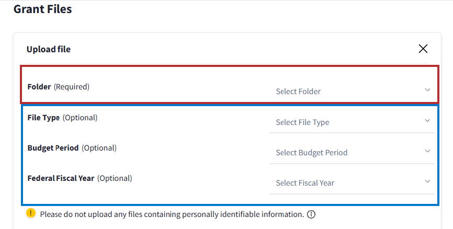This screenshot has width=453, height=229.
Task: Click the Upload file panel title
Action: 49,49
